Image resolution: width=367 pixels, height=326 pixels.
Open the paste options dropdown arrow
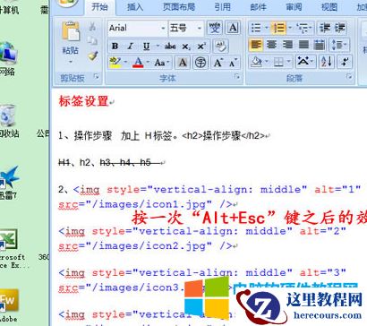click(x=71, y=62)
